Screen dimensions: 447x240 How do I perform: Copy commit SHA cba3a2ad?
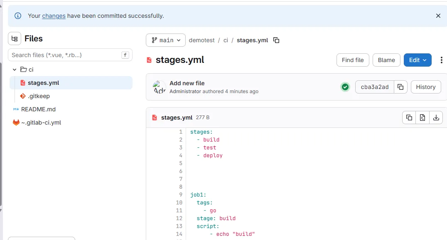400,87
